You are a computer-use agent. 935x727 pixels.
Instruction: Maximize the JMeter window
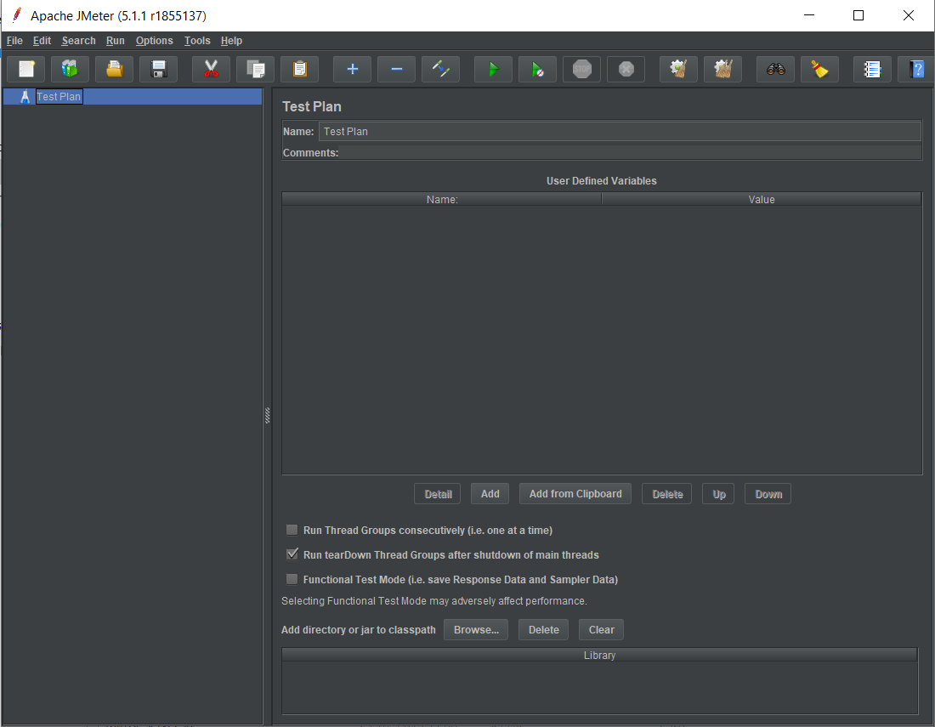(x=858, y=15)
